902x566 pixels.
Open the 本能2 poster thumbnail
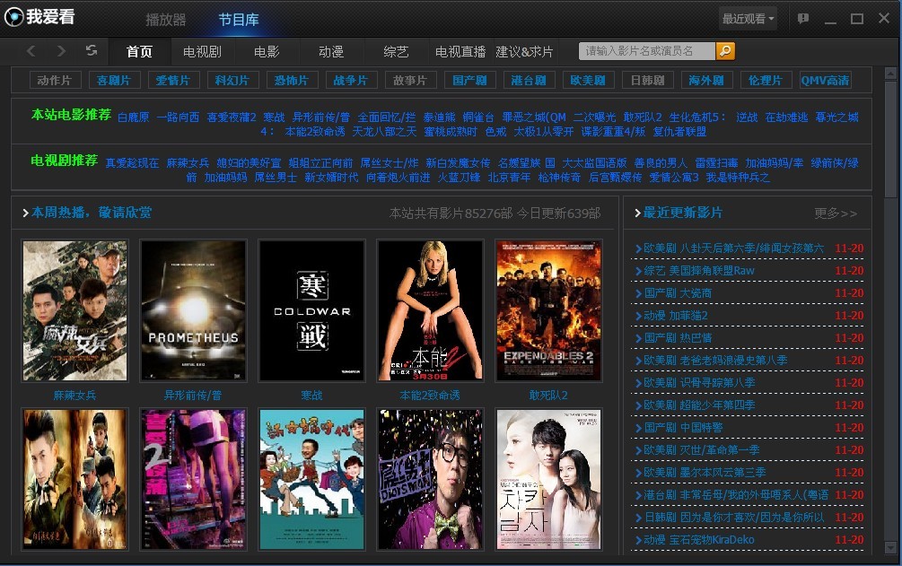[430, 310]
